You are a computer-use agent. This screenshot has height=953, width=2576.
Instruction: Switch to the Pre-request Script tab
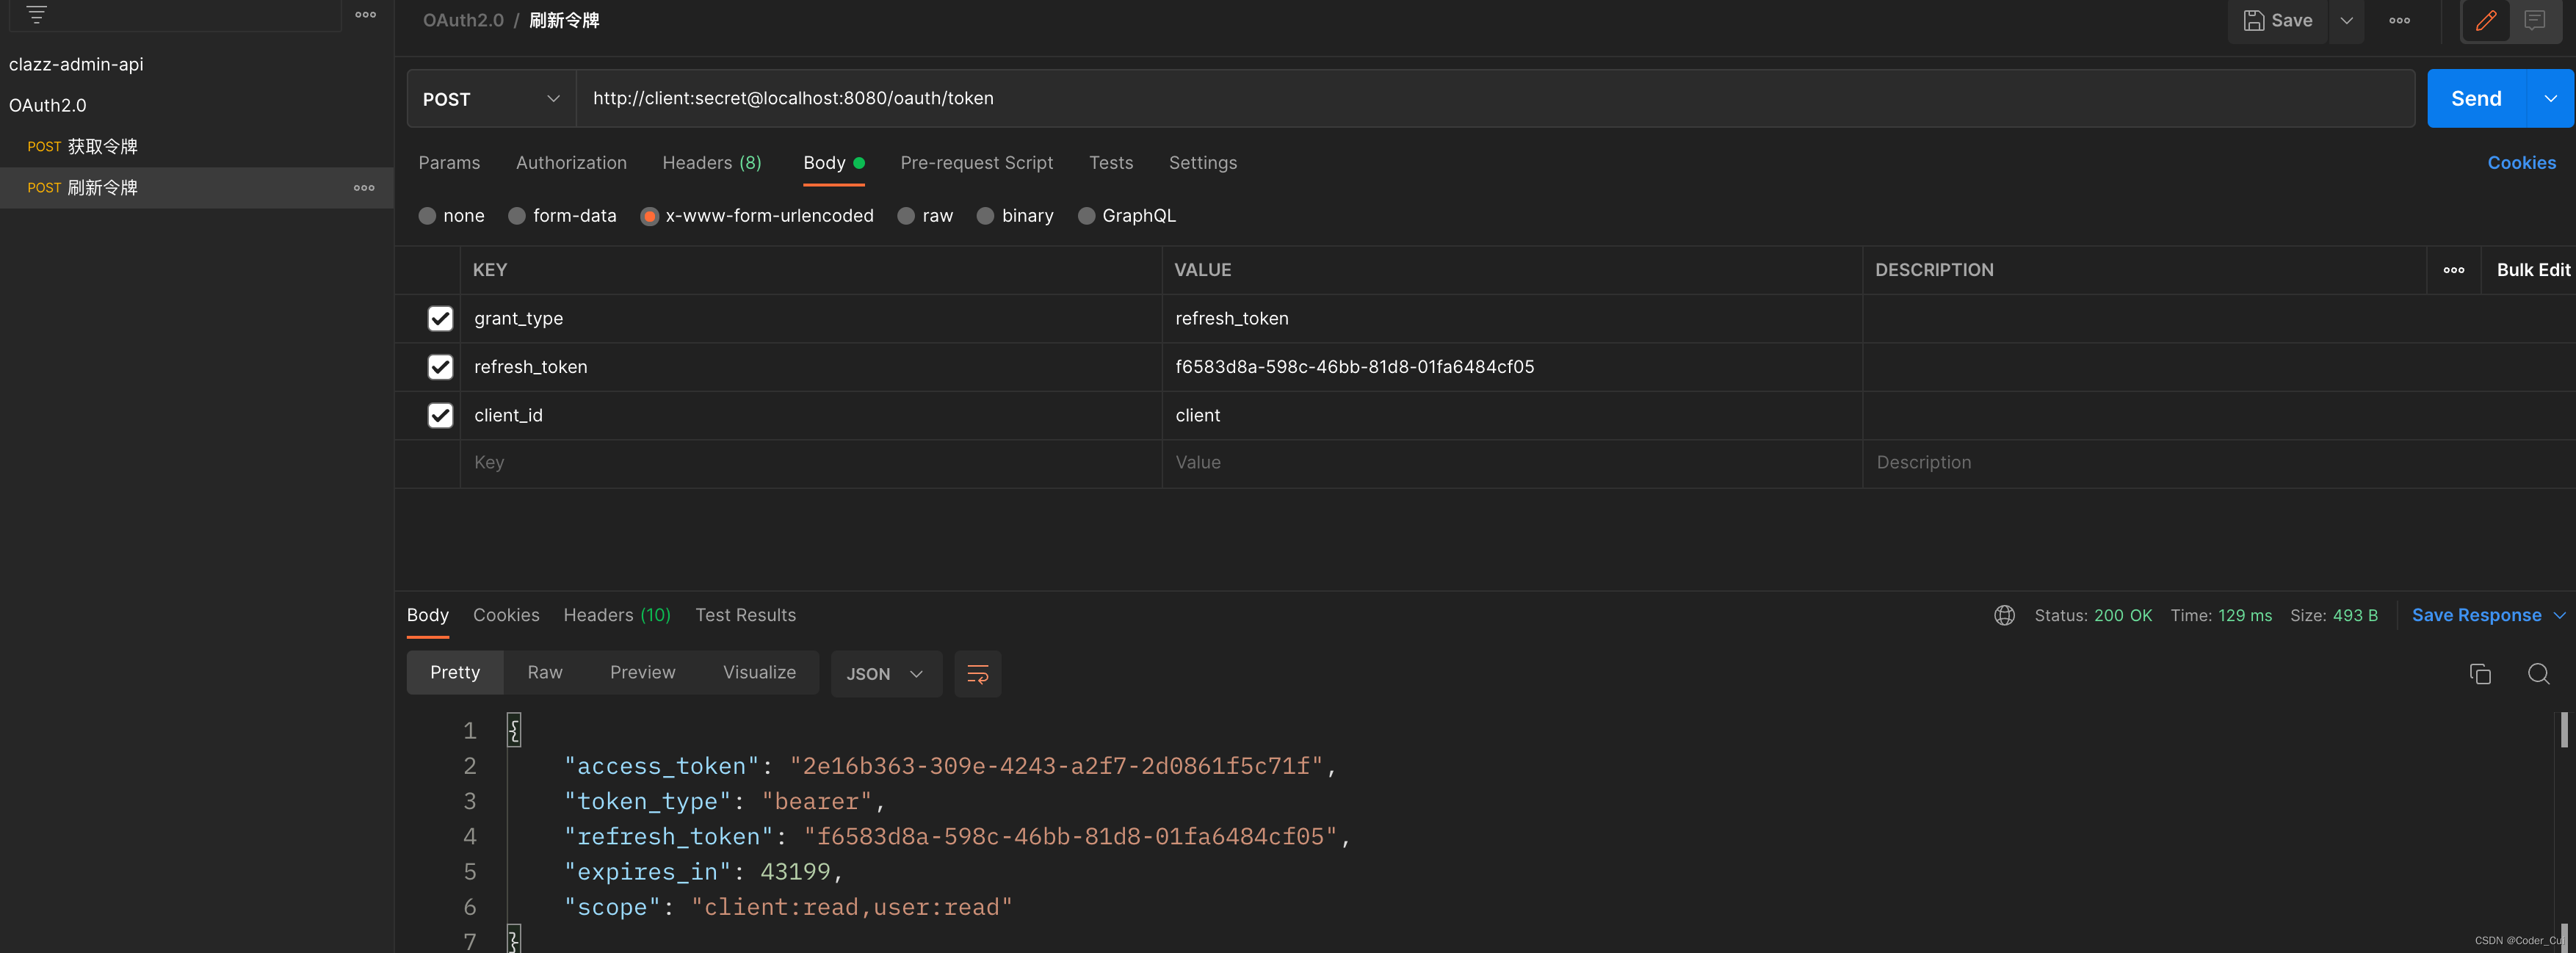coord(977,163)
